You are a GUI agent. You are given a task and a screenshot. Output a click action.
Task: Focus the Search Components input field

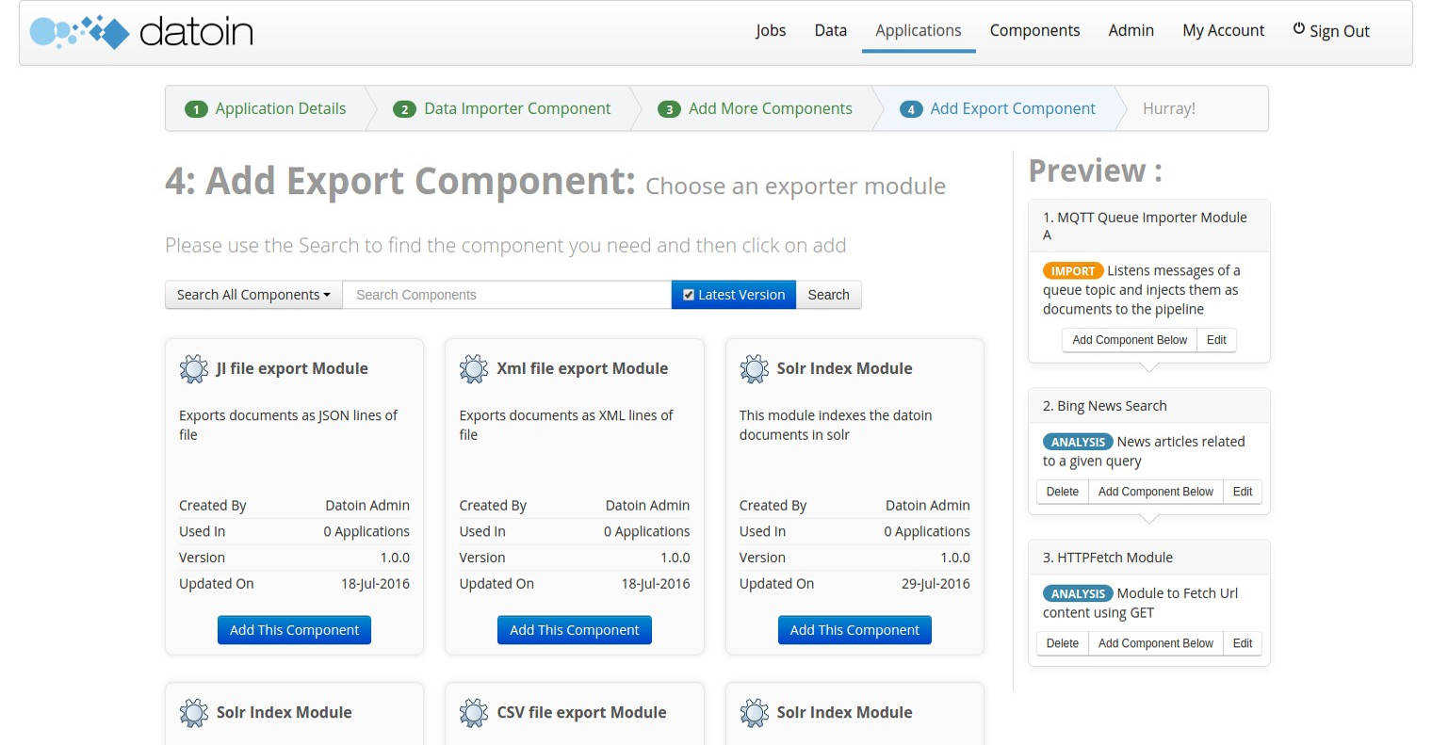pos(507,295)
